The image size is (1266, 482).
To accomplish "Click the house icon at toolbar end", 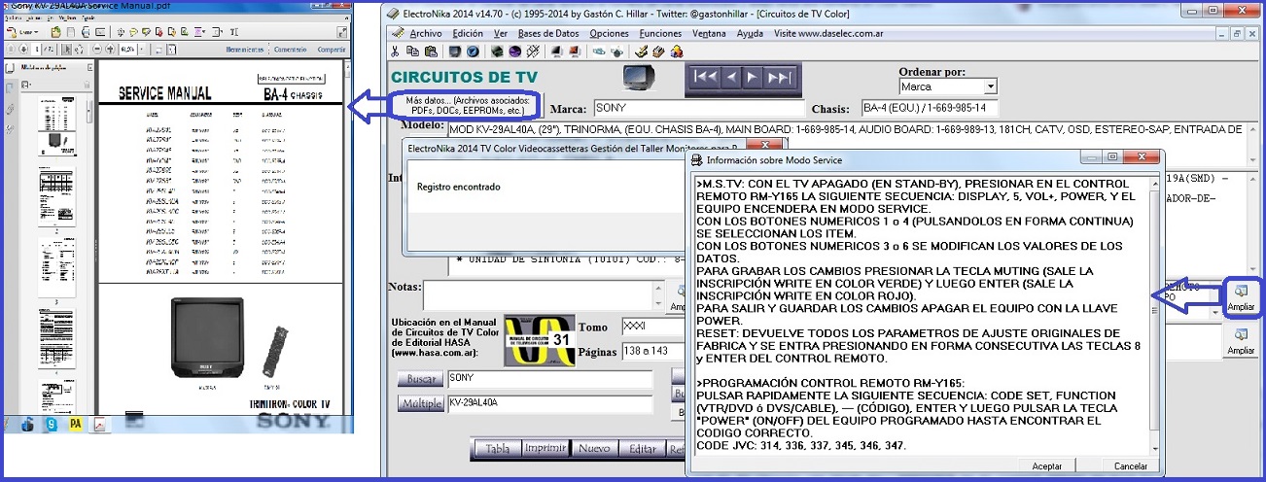I will 677,51.
